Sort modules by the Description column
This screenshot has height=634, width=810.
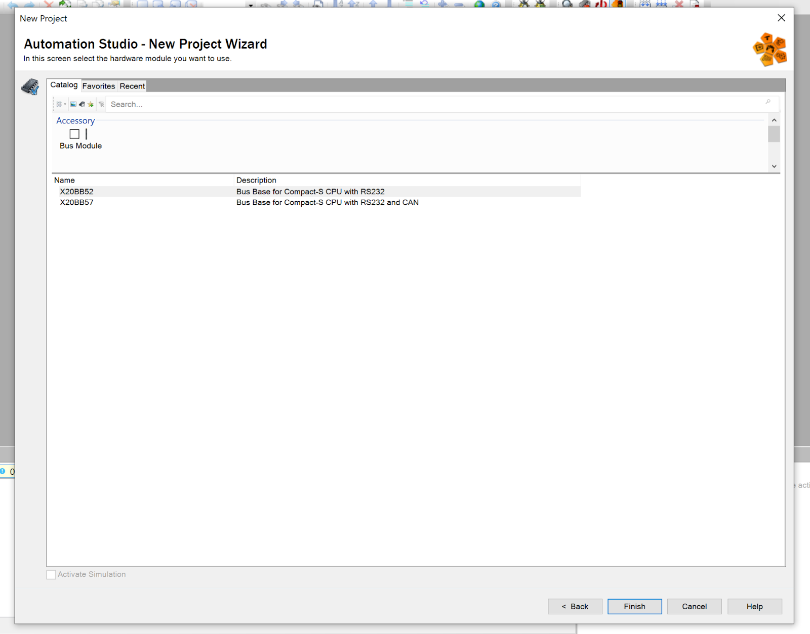pos(407,180)
